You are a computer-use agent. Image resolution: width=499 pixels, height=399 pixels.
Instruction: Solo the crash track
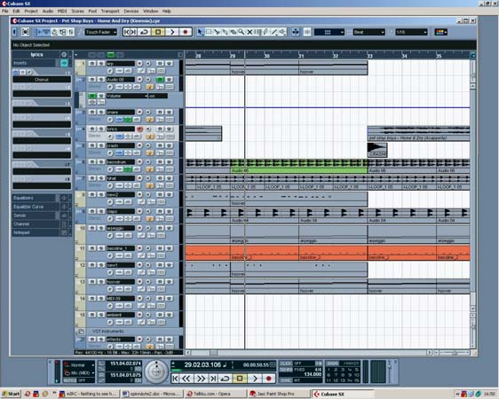point(100,145)
